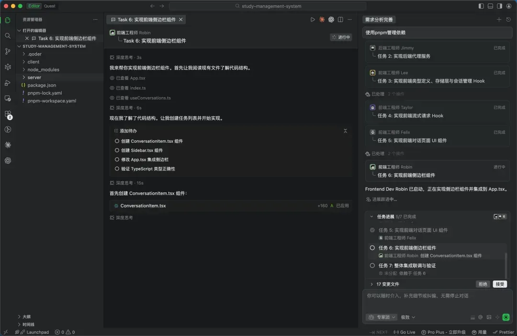Start new chat with plus icon

coord(499,20)
